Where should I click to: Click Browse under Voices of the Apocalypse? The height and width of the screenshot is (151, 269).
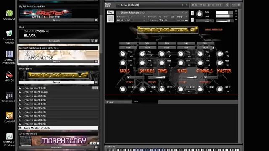click(x=56, y=62)
